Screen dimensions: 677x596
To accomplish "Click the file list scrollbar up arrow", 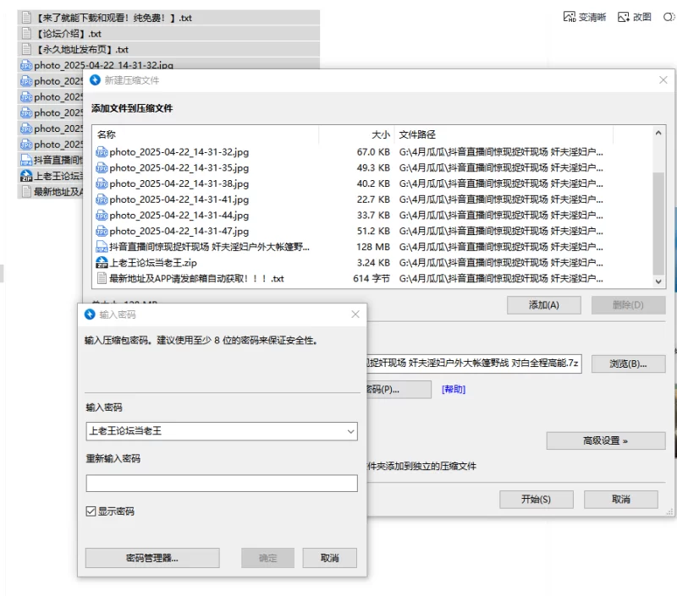I will (658, 134).
